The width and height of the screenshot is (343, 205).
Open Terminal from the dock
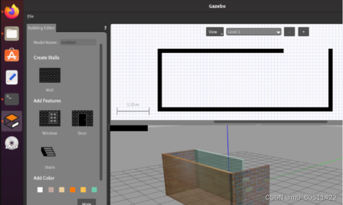click(x=12, y=99)
